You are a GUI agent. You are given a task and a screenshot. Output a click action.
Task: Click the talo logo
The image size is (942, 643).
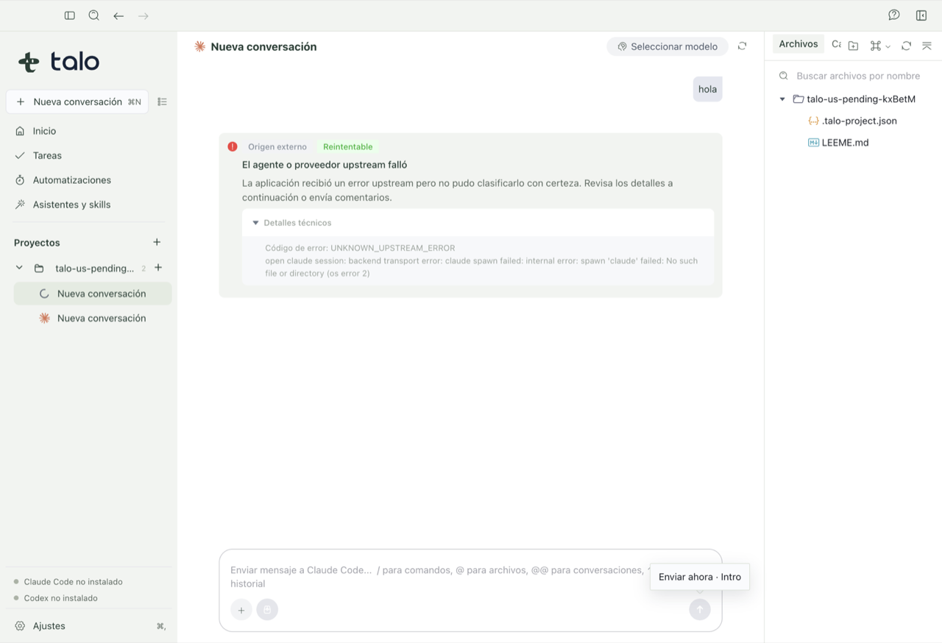coord(59,62)
